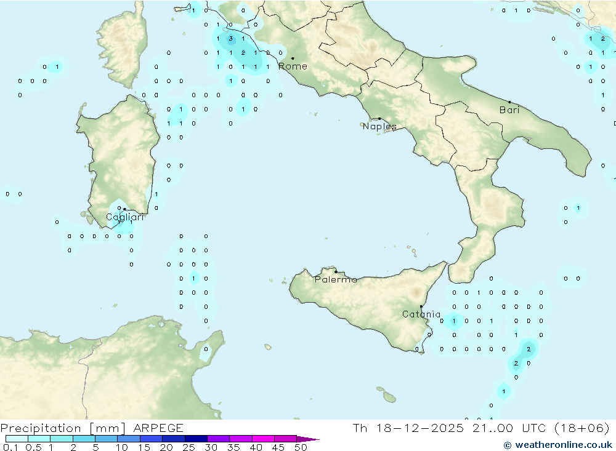Select the 2–5 mm legend color
616x451 pixels.
pyautogui.click(x=84, y=439)
